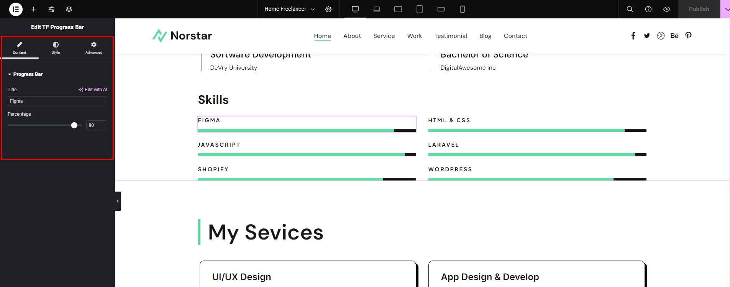Screen dimensions: 730x287
Task: Open the Finder search icon
Action: 630,9
